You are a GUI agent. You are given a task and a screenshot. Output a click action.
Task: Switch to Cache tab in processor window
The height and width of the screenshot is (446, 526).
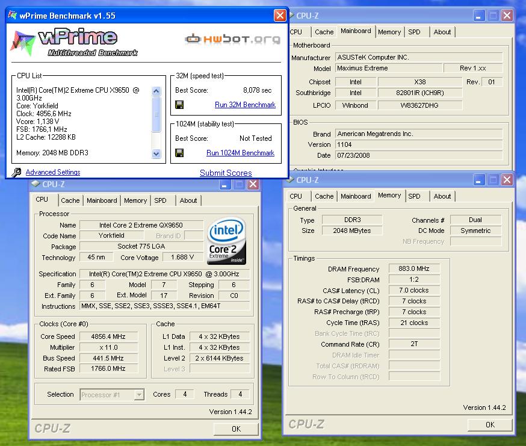tap(70, 200)
